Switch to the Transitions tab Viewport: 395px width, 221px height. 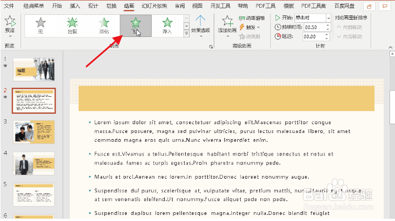(111, 6)
